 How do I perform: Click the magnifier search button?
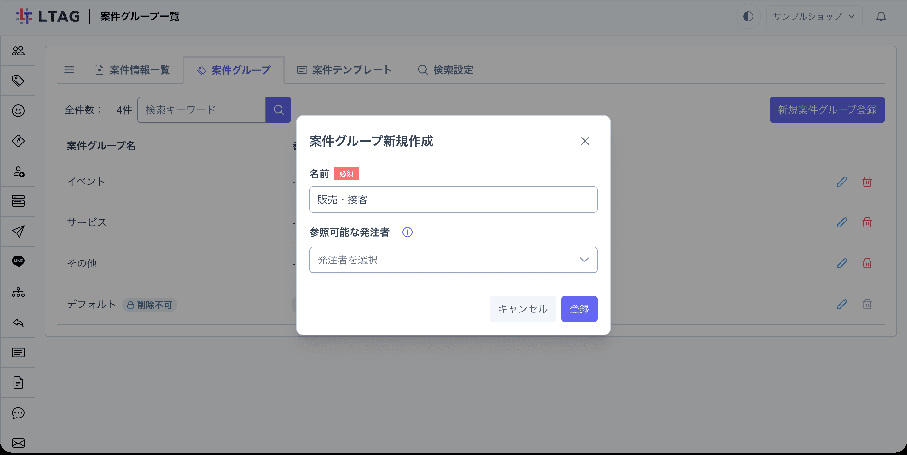[x=278, y=110]
